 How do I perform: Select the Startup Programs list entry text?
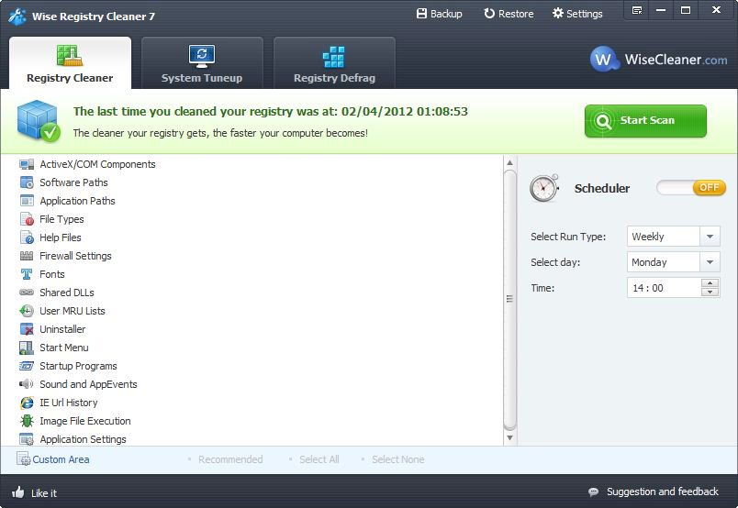point(78,366)
